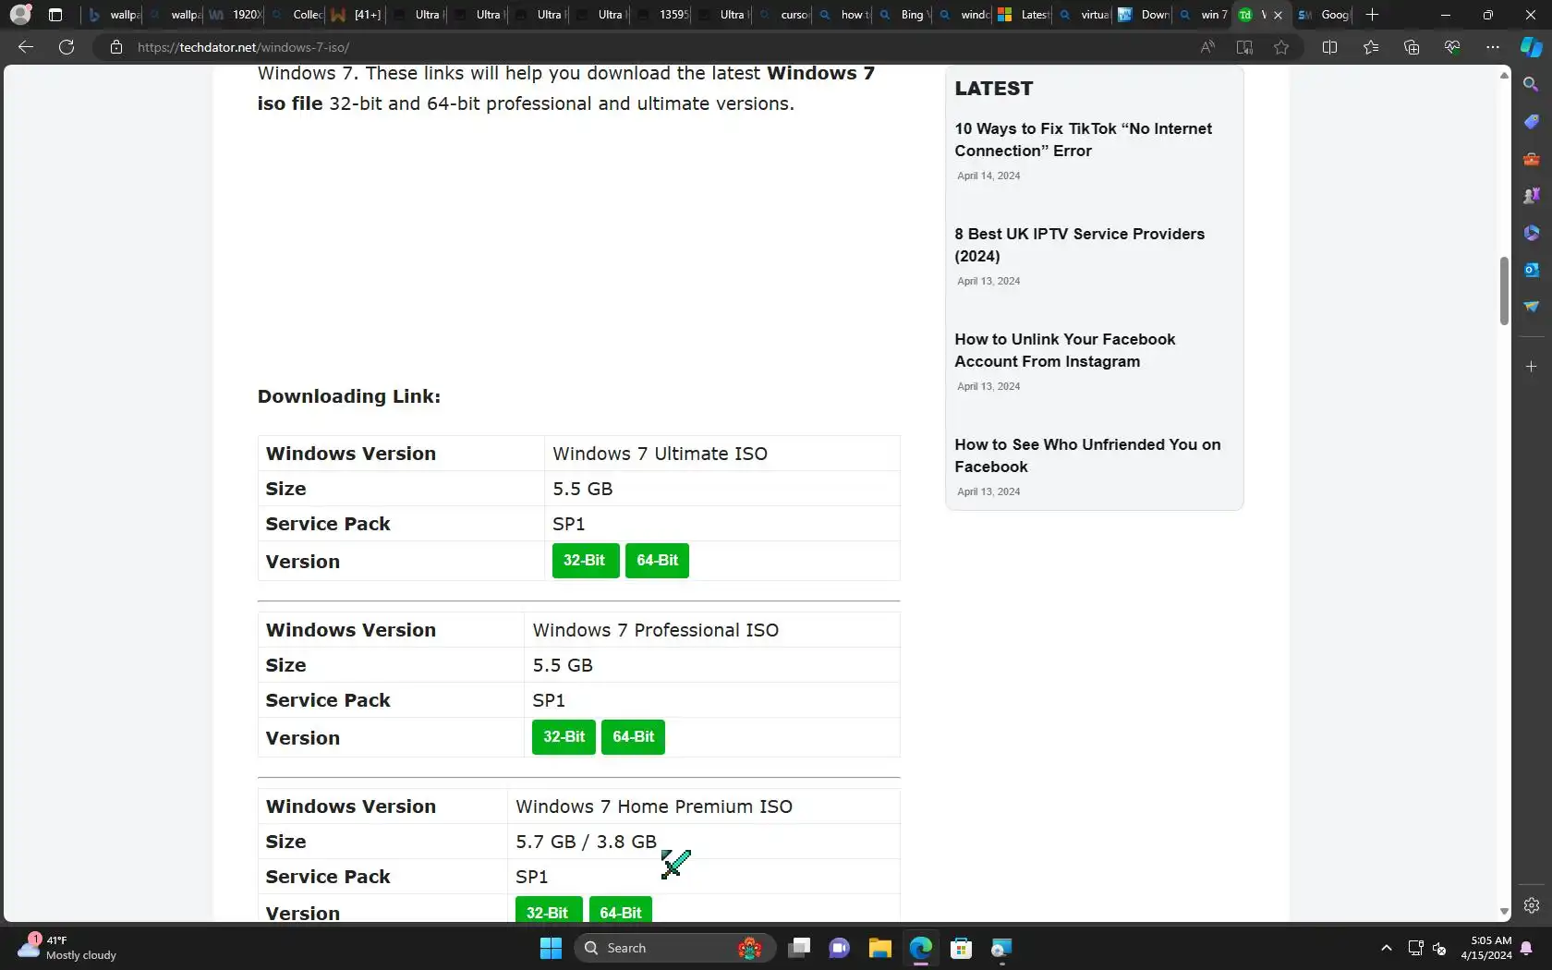This screenshot has width=1552, height=970.
Task: Open the notification bell
Action: [x=1526, y=948]
